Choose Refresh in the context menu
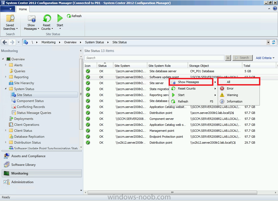 pos(193,101)
